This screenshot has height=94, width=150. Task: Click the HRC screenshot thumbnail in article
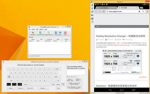pos(122,62)
